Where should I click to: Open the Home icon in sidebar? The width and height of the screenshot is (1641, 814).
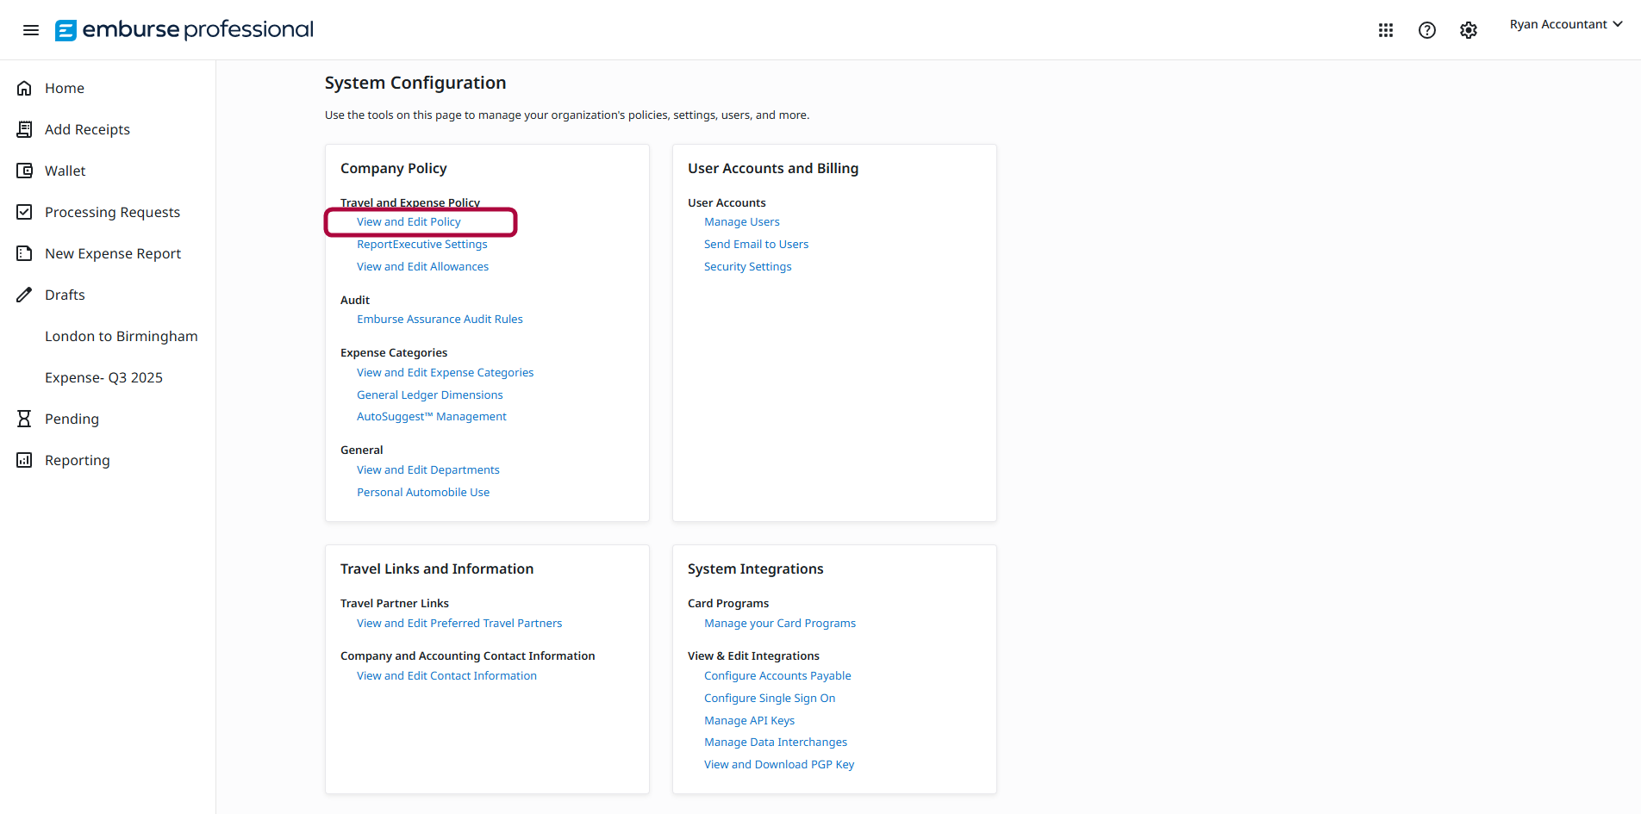(25, 87)
